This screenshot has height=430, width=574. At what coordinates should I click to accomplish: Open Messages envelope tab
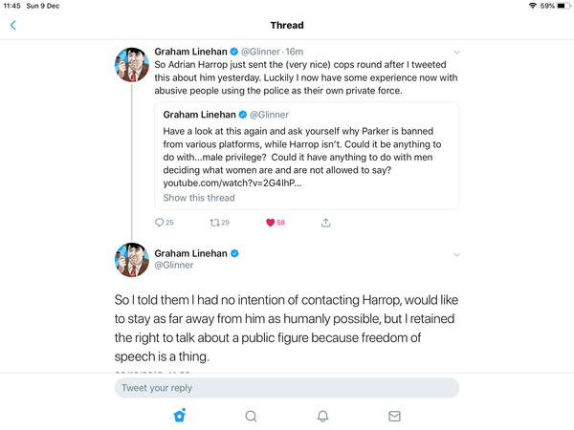pos(394,416)
